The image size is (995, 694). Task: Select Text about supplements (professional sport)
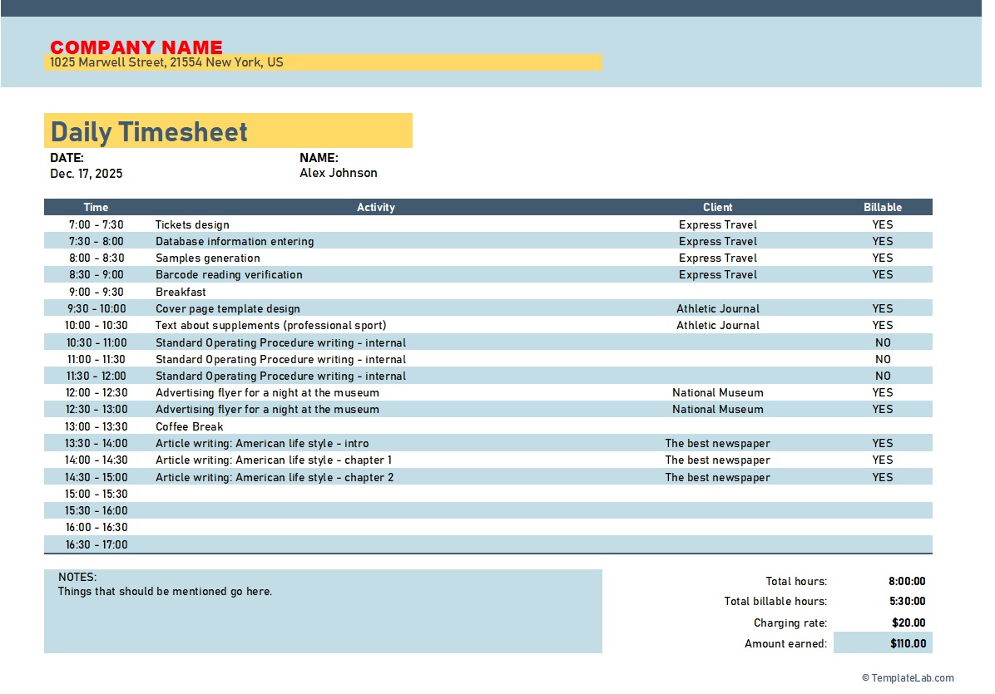[x=271, y=325]
